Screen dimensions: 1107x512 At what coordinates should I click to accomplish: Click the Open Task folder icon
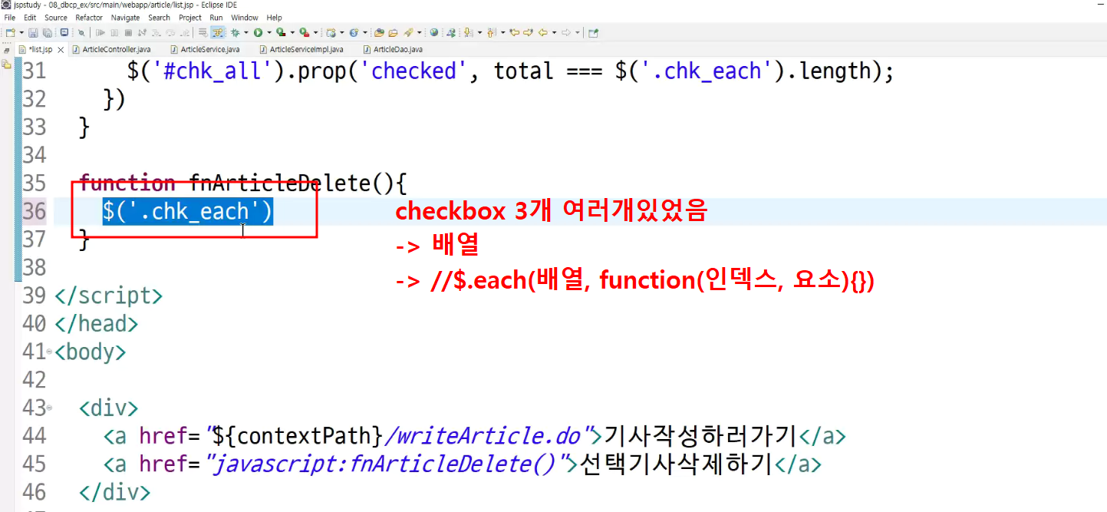[393, 32]
